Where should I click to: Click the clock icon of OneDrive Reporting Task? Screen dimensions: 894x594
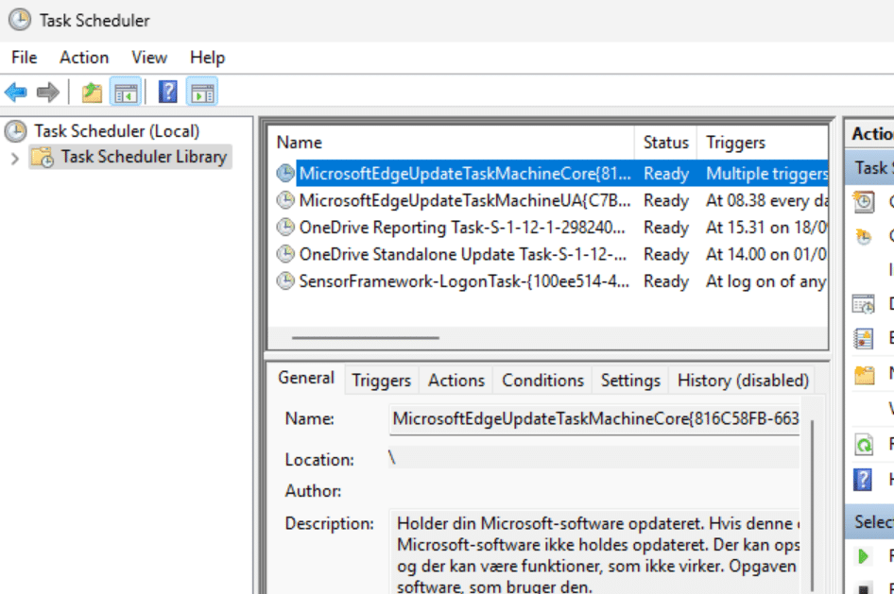(285, 227)
